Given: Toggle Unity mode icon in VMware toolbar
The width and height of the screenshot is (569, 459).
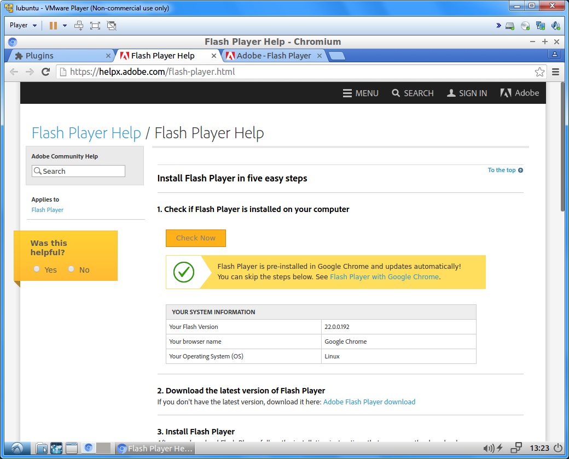Looking at the screenshot, I should coord(112,25).
